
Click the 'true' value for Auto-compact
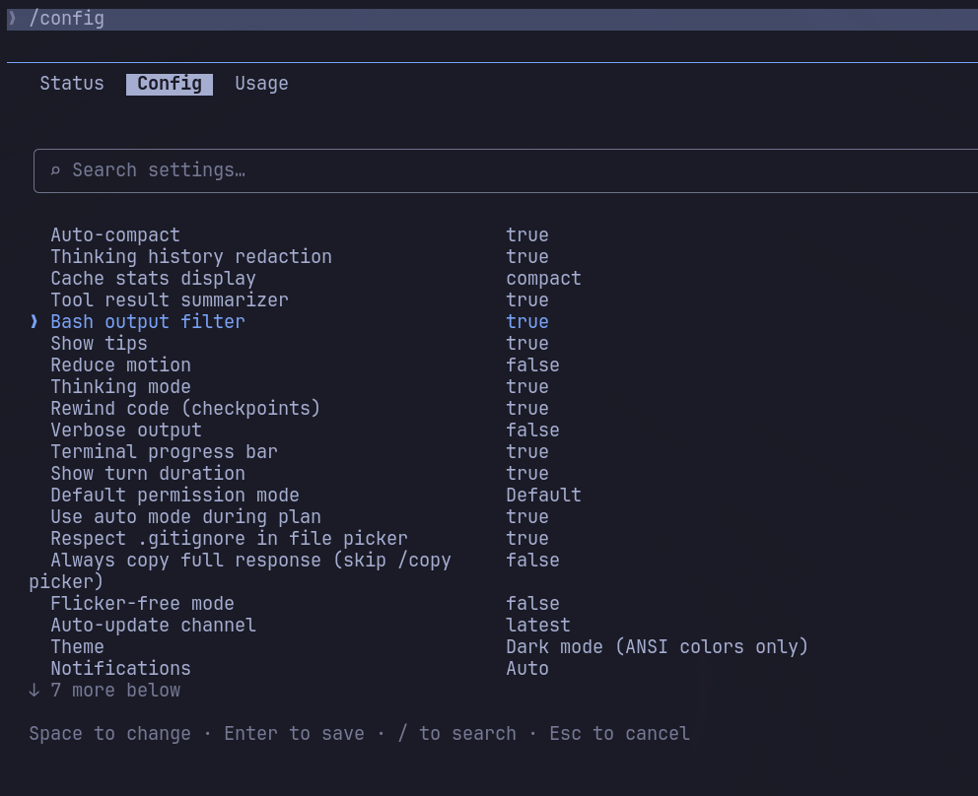click(527, 235)
